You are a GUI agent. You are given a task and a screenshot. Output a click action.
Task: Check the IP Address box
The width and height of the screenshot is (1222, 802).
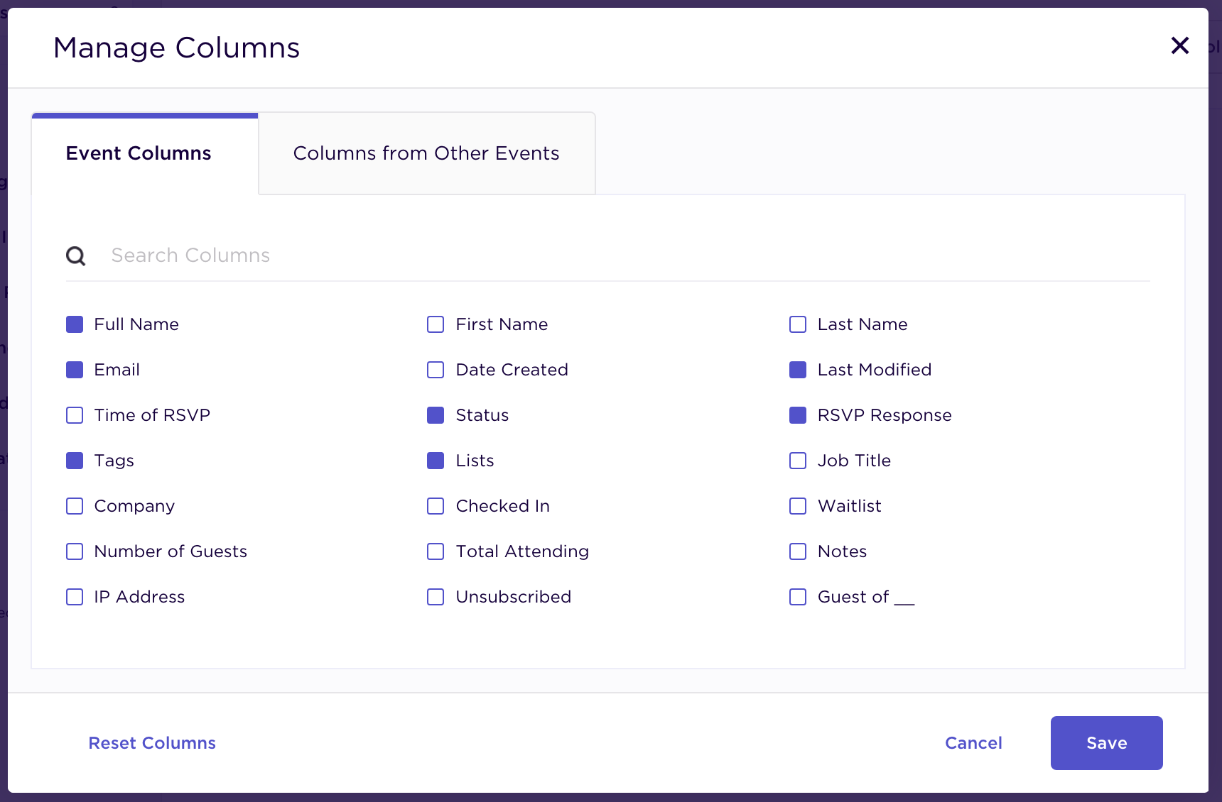(75, 597)
